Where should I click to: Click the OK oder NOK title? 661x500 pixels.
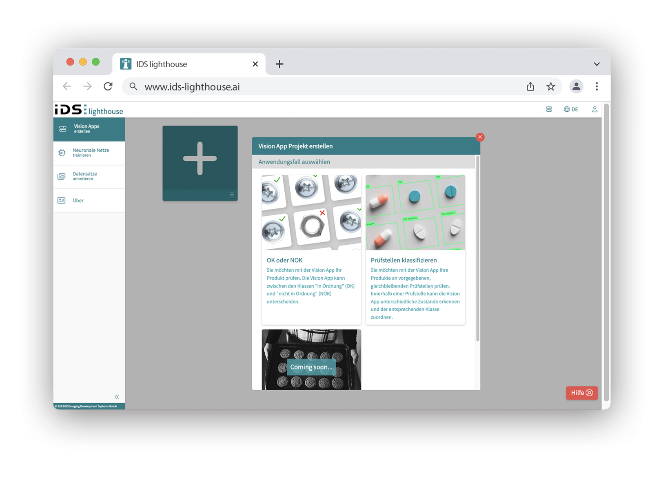284,260
